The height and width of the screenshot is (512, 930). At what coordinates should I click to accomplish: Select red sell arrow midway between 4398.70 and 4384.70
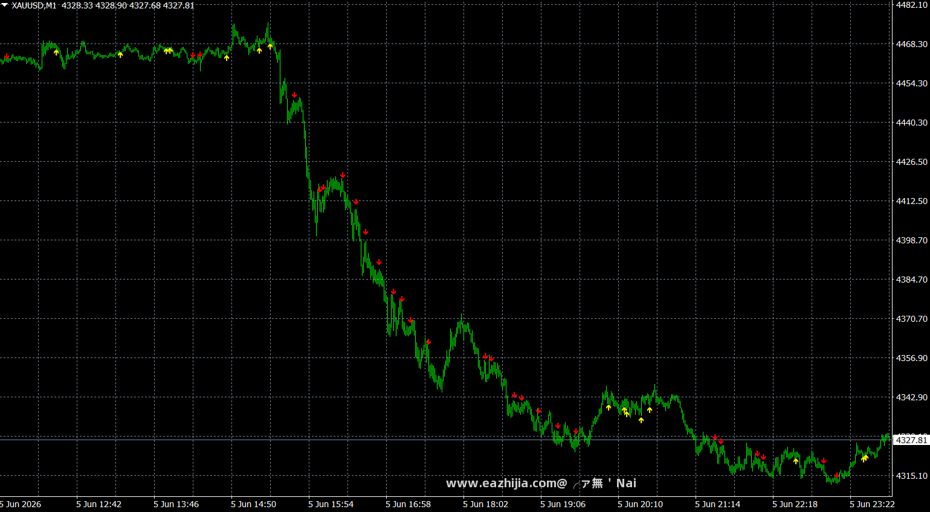pos(379,262)
